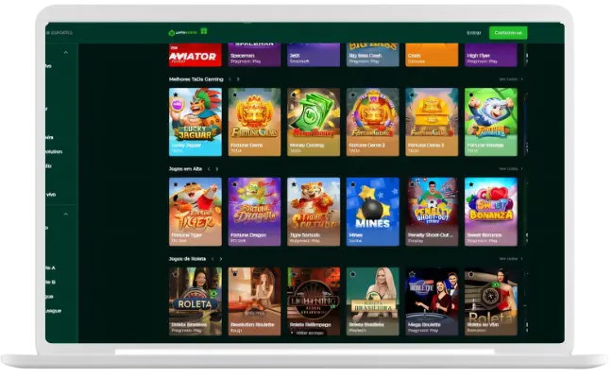Toggle favorite star on first Fortune Gems card

234,95
